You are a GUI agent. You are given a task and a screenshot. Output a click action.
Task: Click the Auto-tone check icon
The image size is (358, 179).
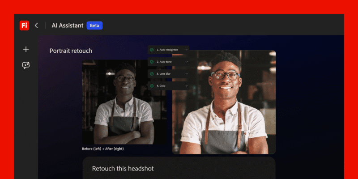[152, 62]
